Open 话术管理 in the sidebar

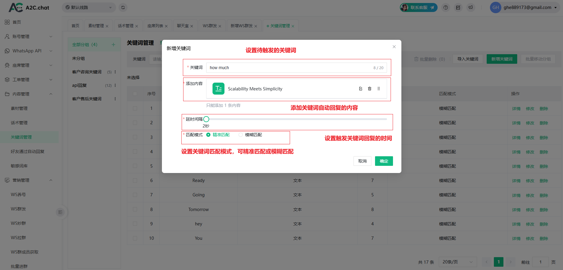coord(19,123)
